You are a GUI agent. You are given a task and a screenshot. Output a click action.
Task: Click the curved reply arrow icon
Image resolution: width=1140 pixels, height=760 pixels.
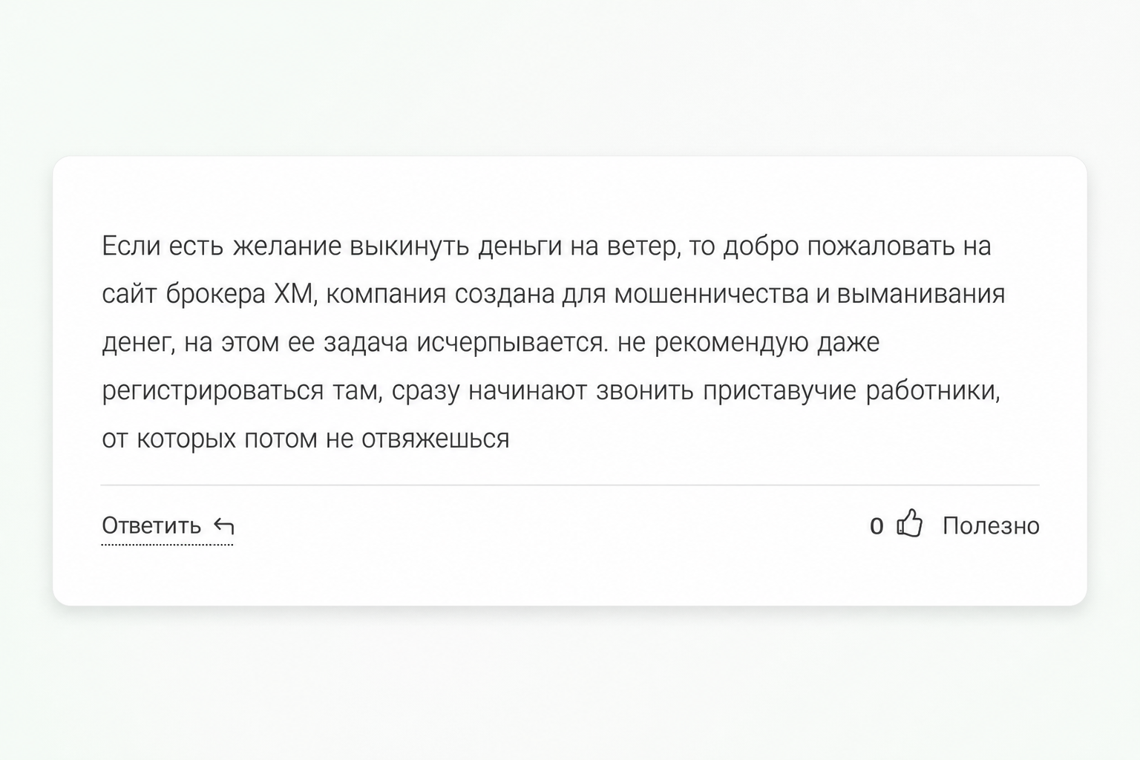223,526
